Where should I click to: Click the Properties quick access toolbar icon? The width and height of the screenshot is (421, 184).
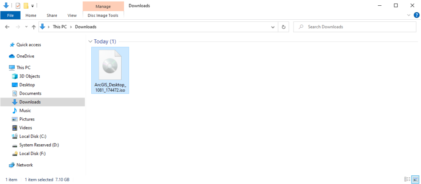[18, 6]
